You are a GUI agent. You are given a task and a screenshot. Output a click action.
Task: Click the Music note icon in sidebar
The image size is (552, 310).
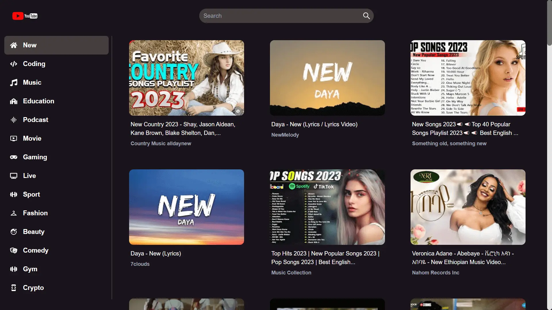(x=14, y=82)
